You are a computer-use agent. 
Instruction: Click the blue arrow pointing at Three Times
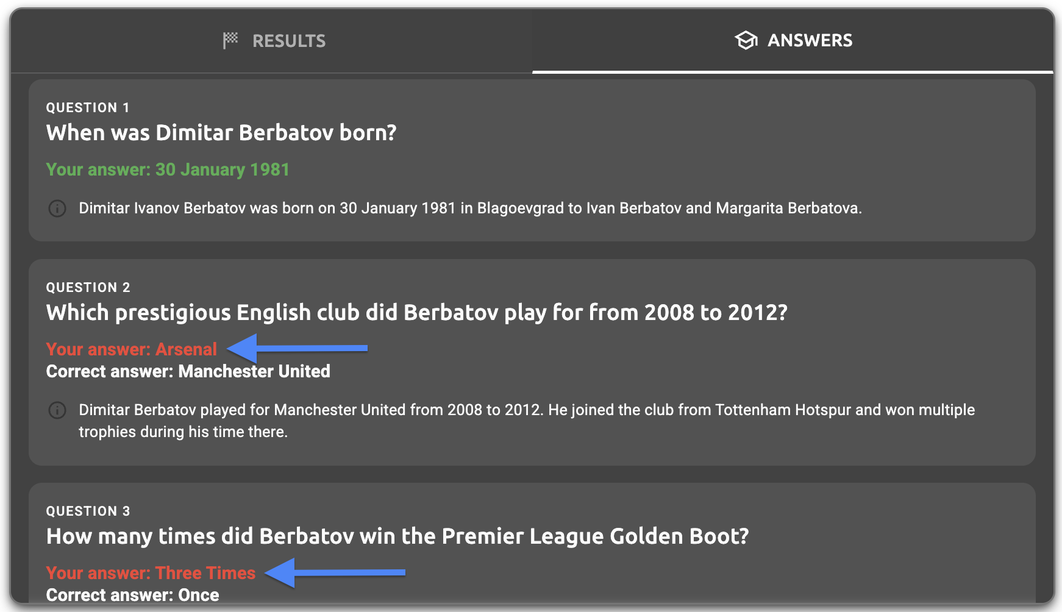click(336, 572)
